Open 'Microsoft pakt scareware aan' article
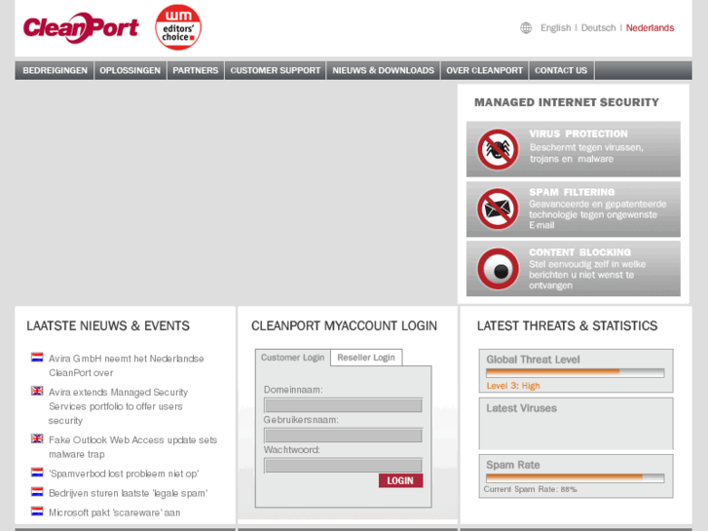 pos(114,512)
